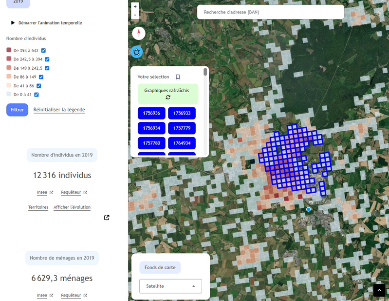The height and width of the screenshot is (301, 389).
Task: Select tile 1756936 in the selection list
Action: tap(151, 113)
